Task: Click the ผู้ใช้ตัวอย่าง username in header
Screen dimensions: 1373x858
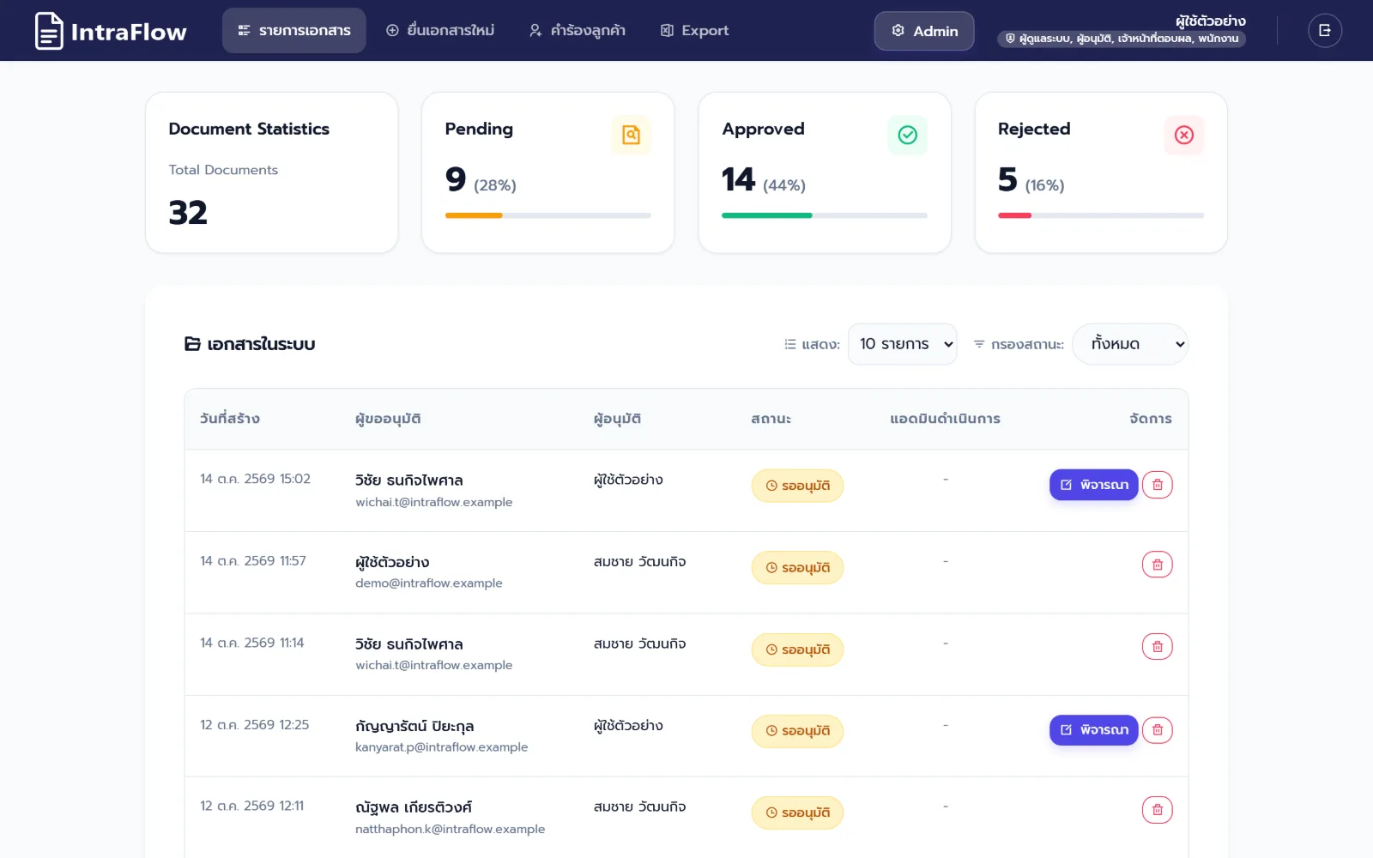Action: pyautogui.click(x=1211, y=21)
